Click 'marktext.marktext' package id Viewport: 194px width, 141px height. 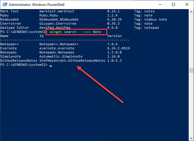click(57, 11)
